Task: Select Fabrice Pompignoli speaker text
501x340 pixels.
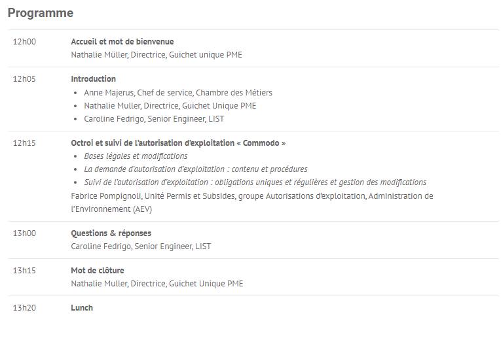Action: (252, 203)
